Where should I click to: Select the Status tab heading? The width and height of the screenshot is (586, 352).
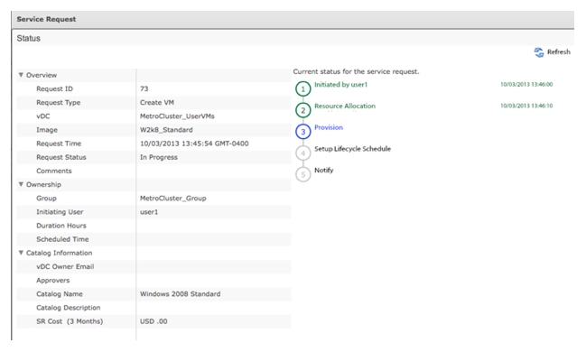28,39
